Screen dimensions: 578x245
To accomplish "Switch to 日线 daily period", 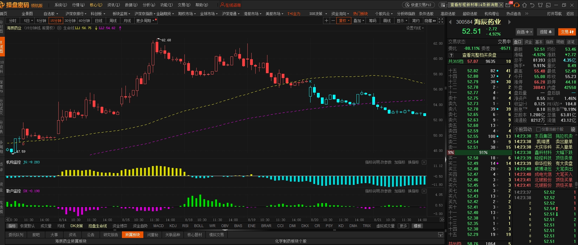I will point(98,21).
